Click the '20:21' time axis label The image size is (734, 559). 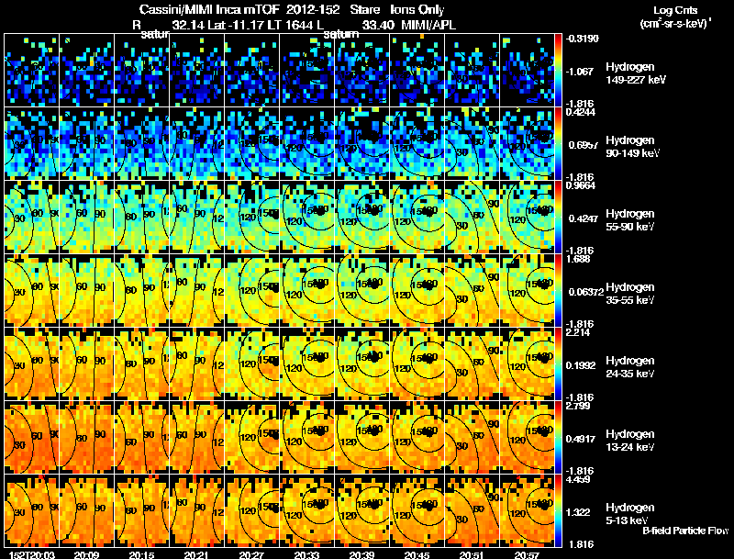point(196,554)
